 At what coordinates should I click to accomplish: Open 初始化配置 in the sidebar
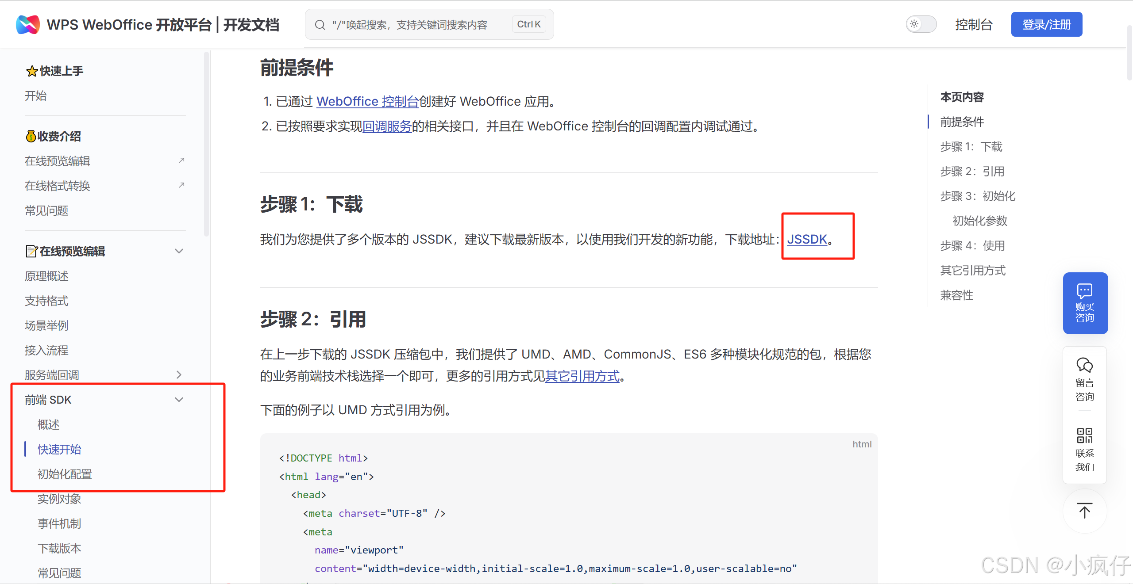[65, 474]
